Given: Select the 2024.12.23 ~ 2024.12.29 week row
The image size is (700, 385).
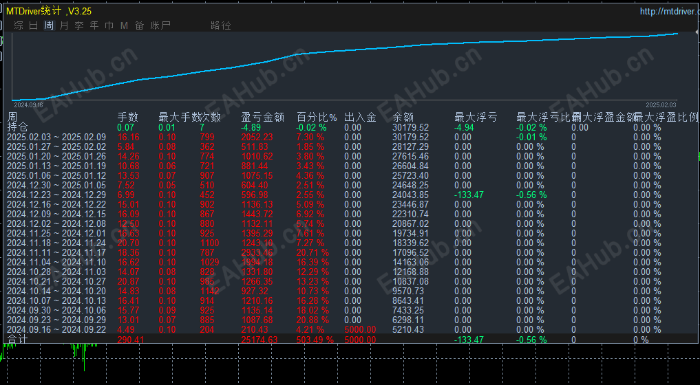Looking at the screenshot, I should pyautogui.click(x=350, y=195).
